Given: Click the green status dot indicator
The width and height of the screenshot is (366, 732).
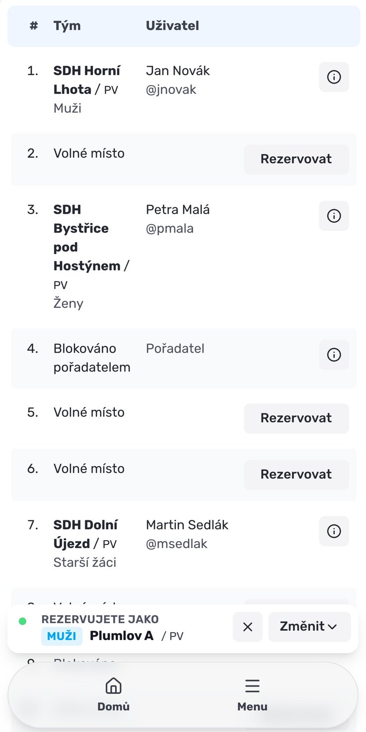Looking at the screenshot, I should [22, 621].
